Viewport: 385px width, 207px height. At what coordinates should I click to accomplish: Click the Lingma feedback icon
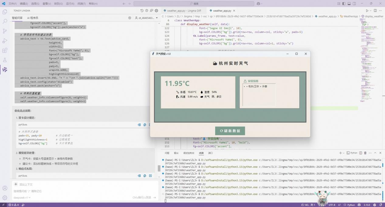coord(152,11)
